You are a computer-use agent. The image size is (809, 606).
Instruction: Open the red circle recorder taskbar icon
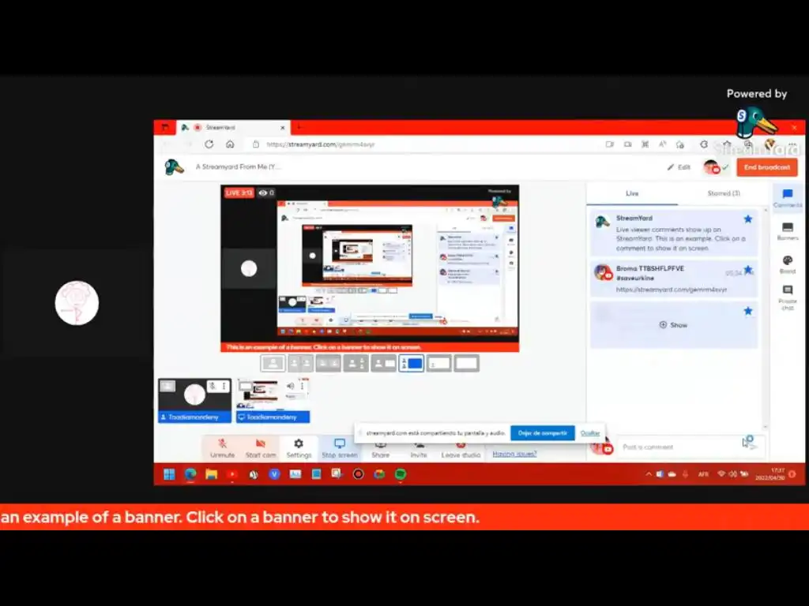(x=358, y=474)
